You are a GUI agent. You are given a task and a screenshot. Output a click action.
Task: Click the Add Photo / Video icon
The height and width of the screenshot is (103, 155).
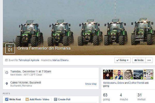(27, 99)
